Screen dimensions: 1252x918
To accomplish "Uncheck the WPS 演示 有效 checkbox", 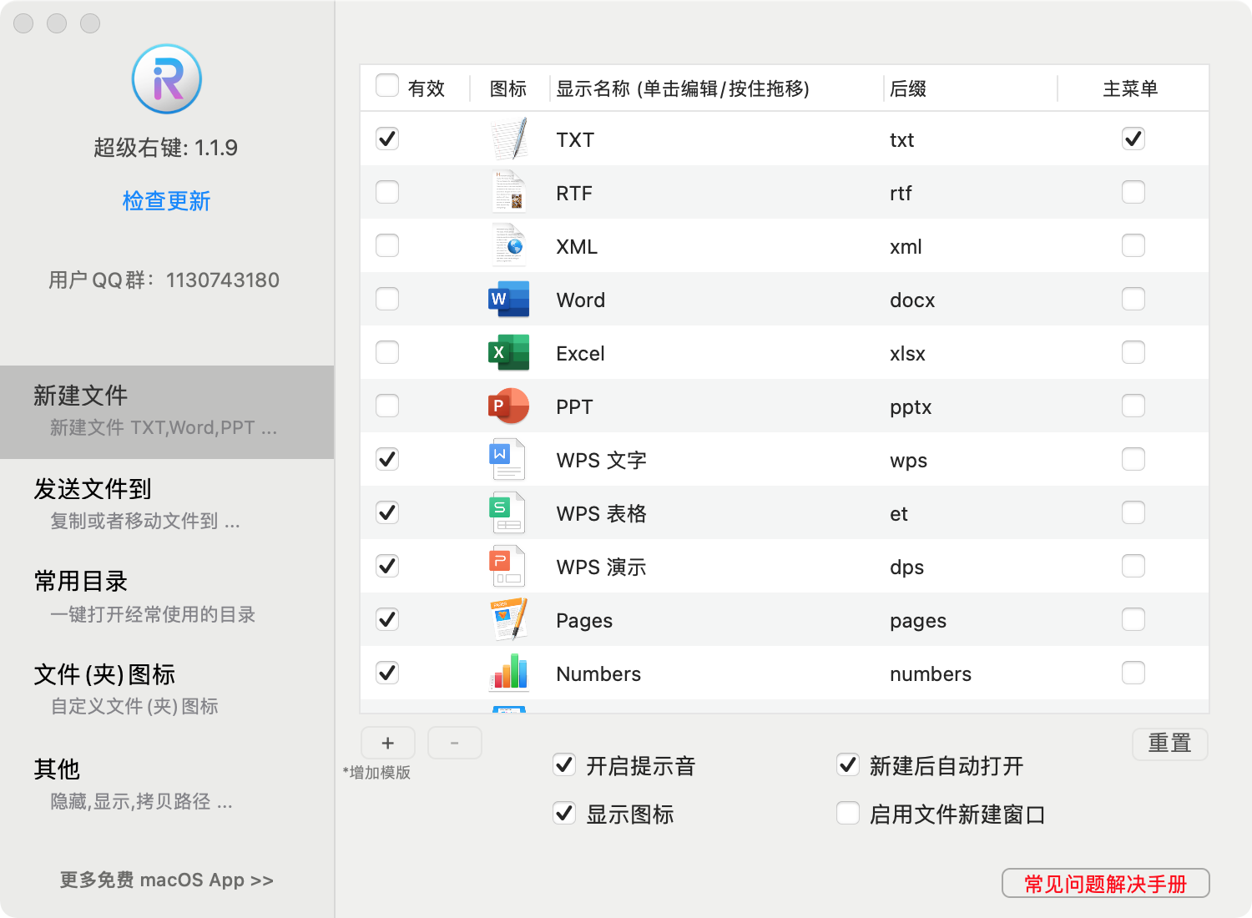I will pyautogui.click(x=387, y=566).
